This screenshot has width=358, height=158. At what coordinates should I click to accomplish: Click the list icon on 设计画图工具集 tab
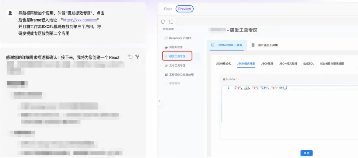[x=253, y=45]
